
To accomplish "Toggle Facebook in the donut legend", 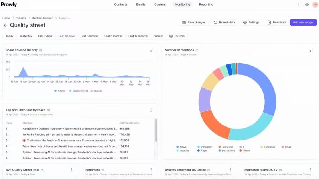I will point(268,147).
